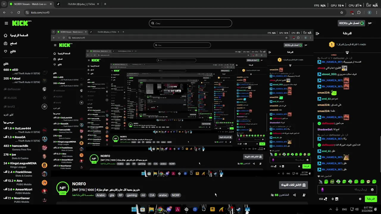Click the gifted subscriptions button

coord(293,185)
